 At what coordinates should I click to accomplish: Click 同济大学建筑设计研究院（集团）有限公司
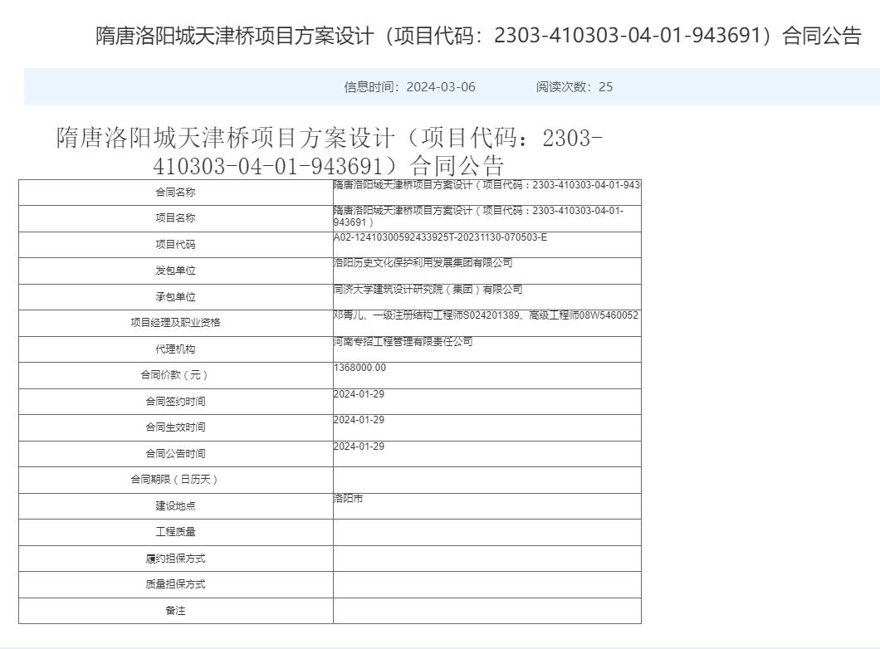pyautogui.click(x=428, y=289)
